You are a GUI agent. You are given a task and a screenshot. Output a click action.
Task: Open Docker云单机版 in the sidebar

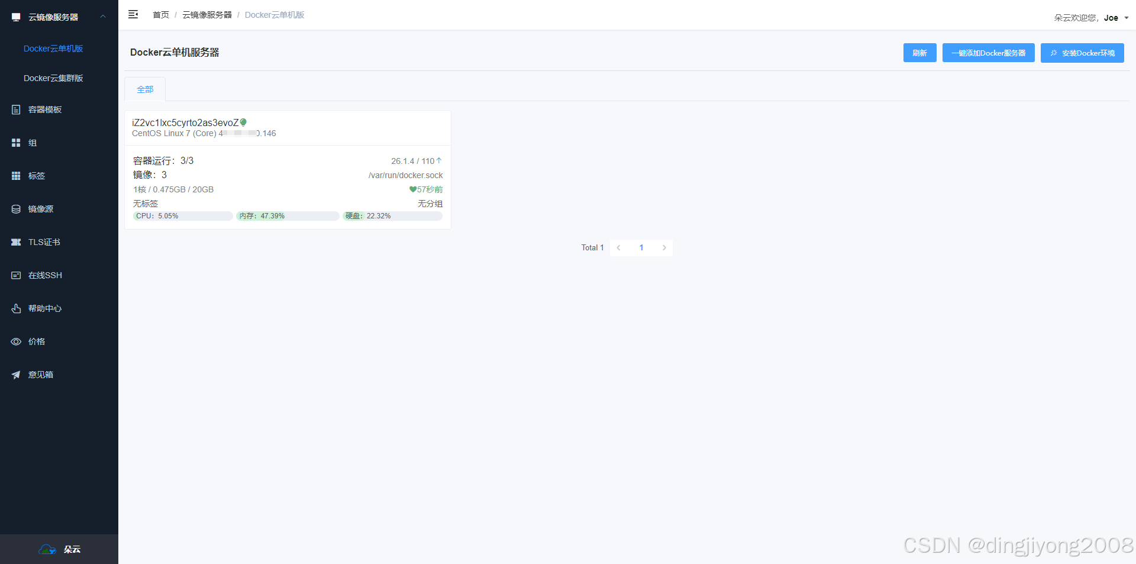click(53, 49)
